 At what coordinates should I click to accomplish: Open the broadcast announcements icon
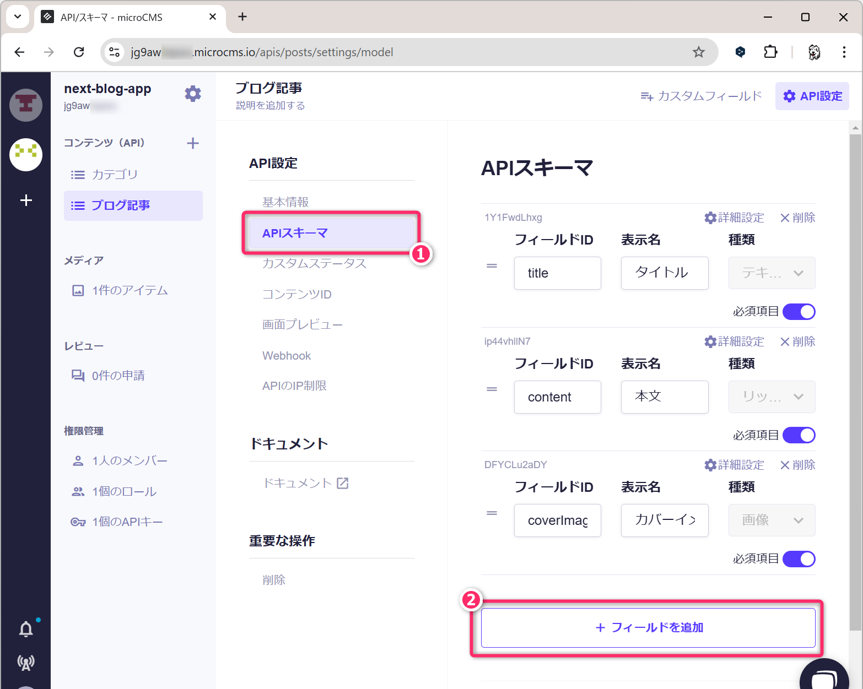[26, 663]
